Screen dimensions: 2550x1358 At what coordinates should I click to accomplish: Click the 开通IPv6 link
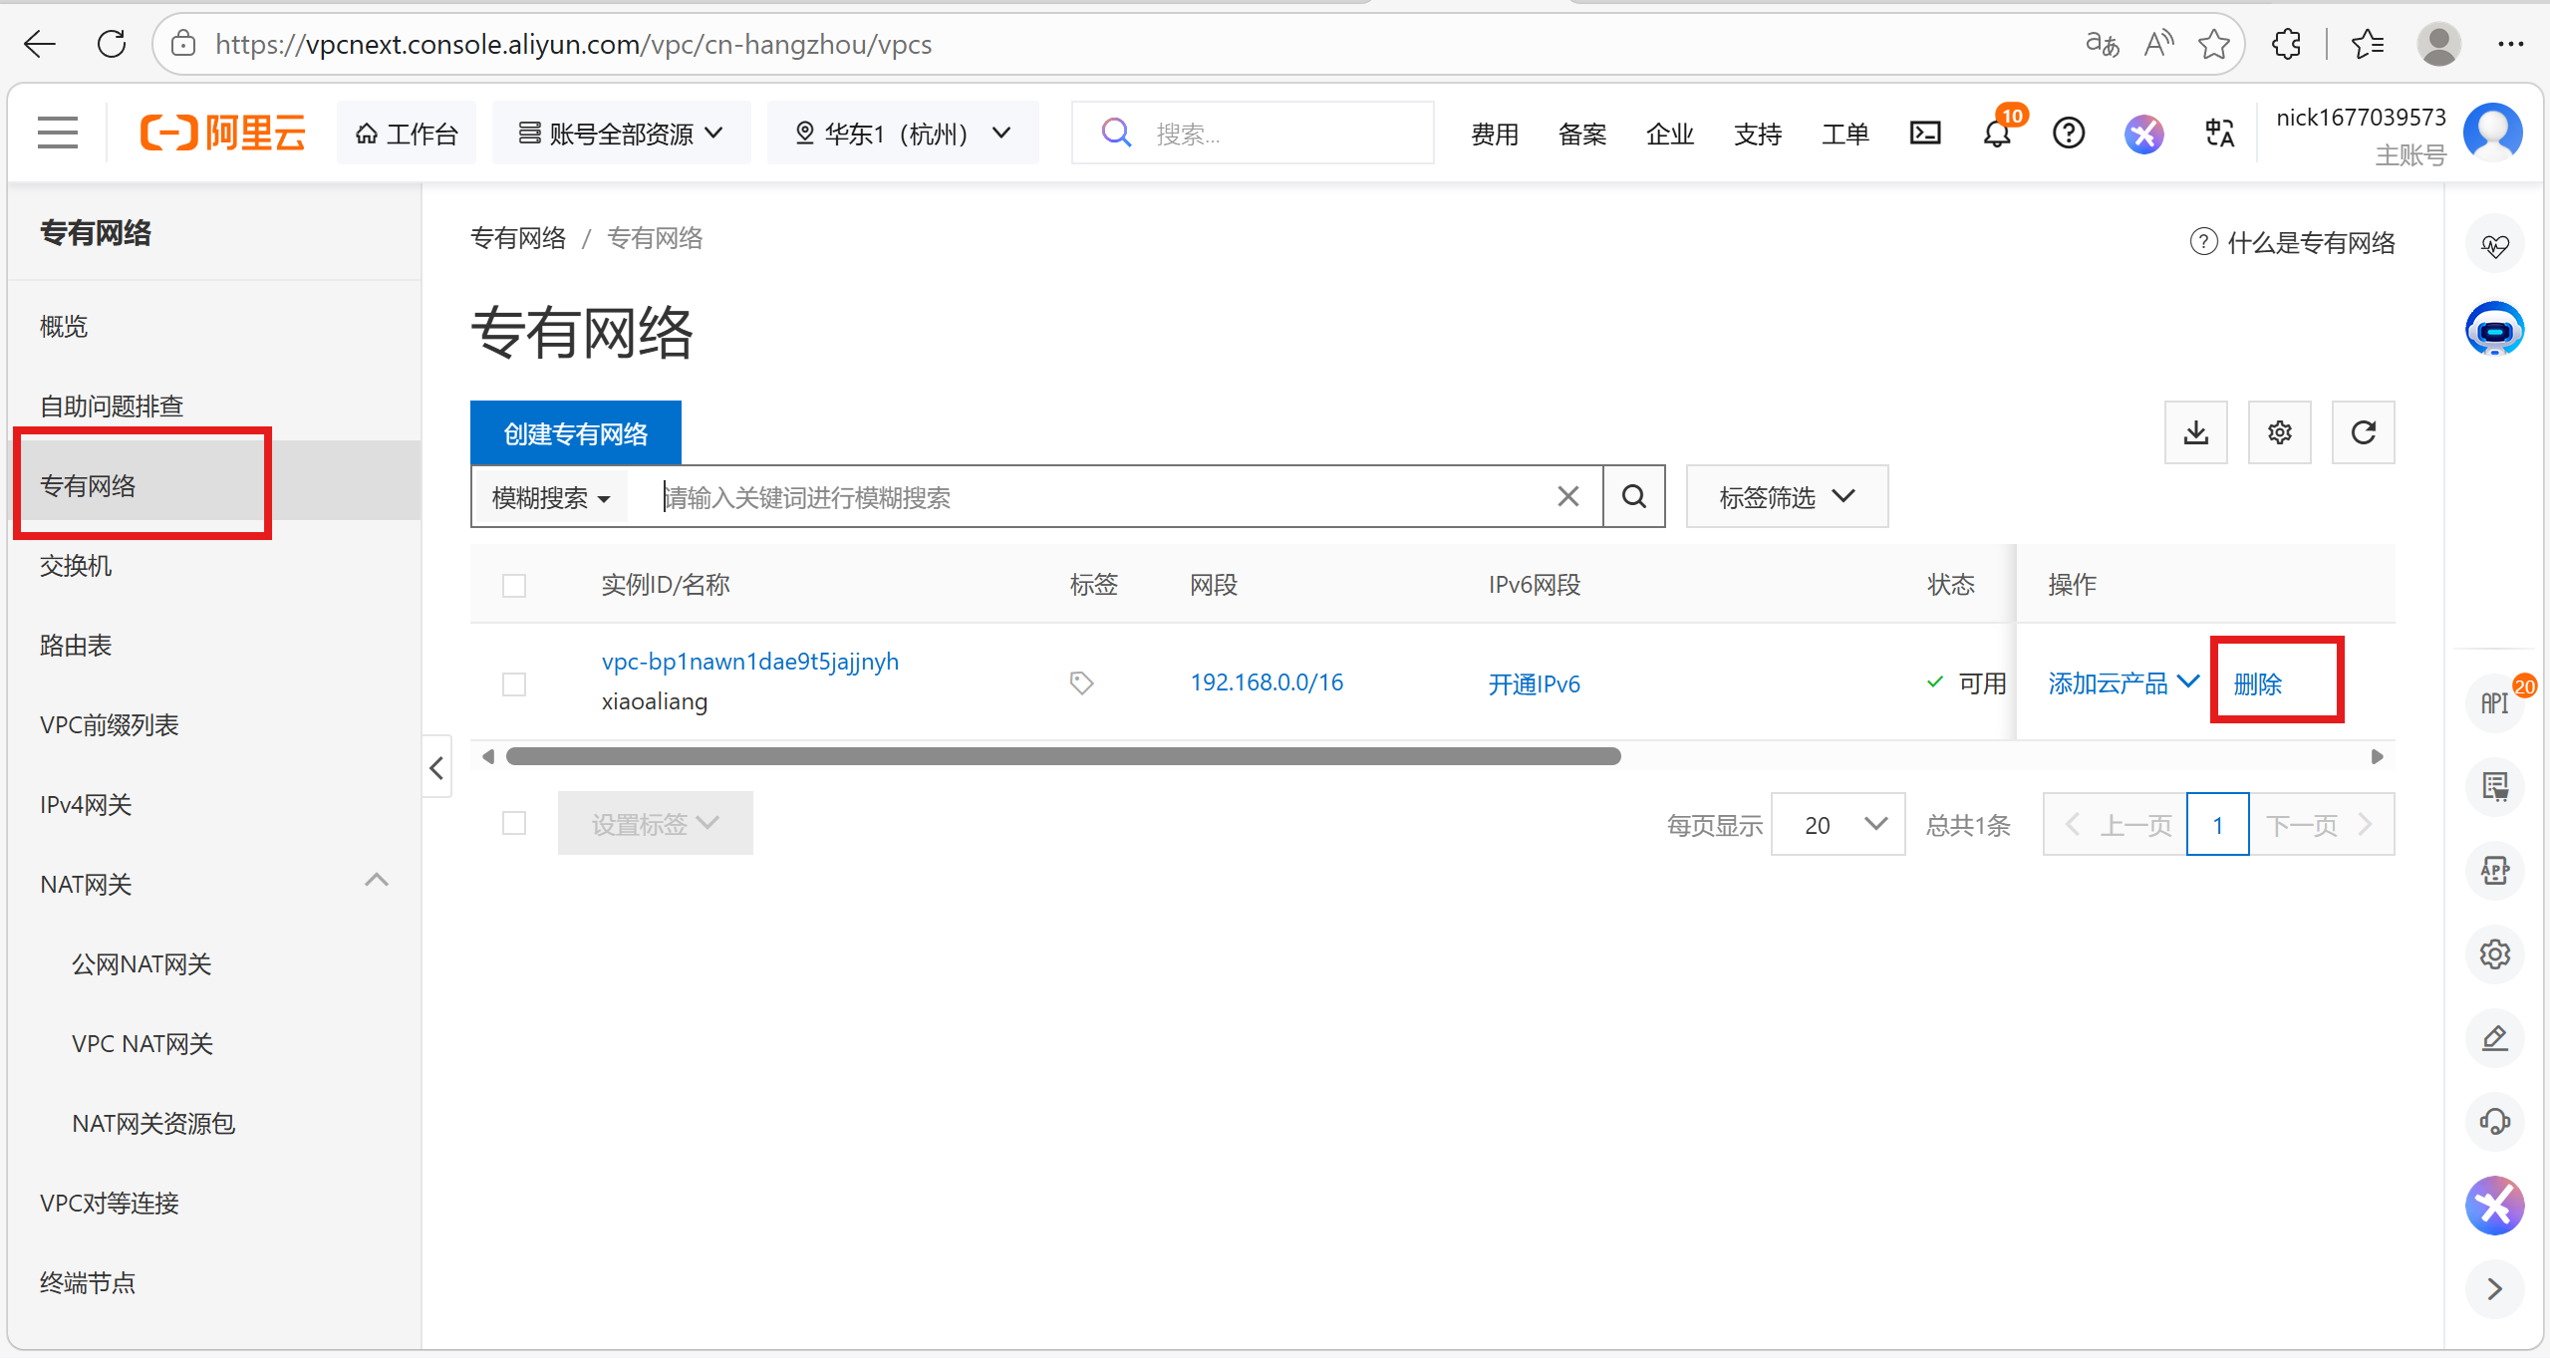1534,683
